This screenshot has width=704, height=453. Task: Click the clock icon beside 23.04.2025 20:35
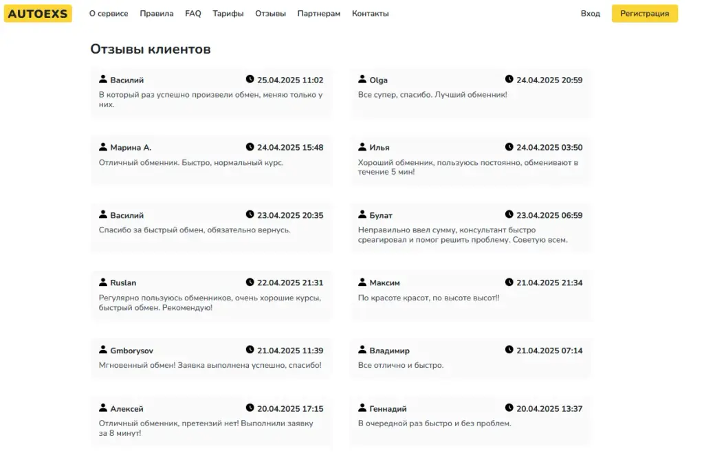[x=250, y=214]
